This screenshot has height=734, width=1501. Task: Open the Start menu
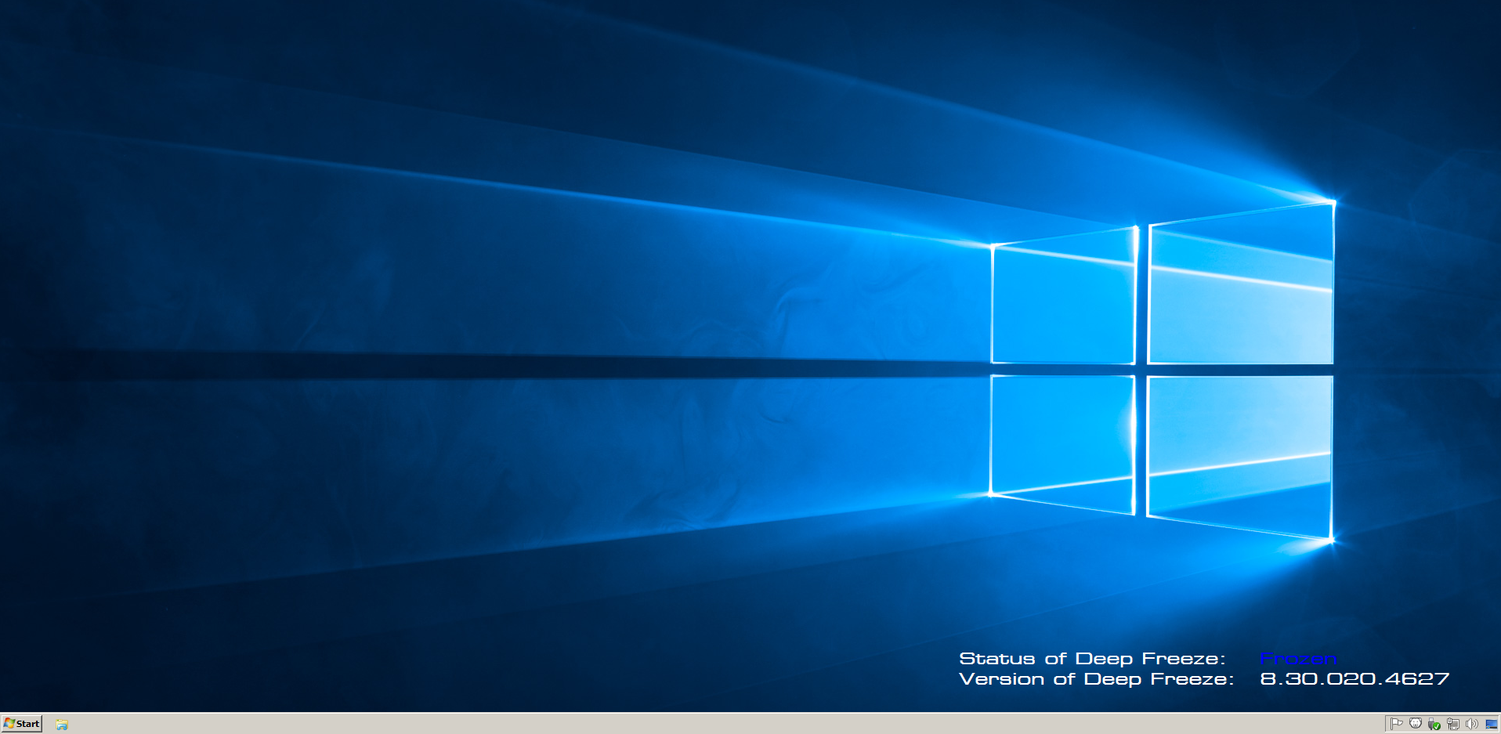21,724
